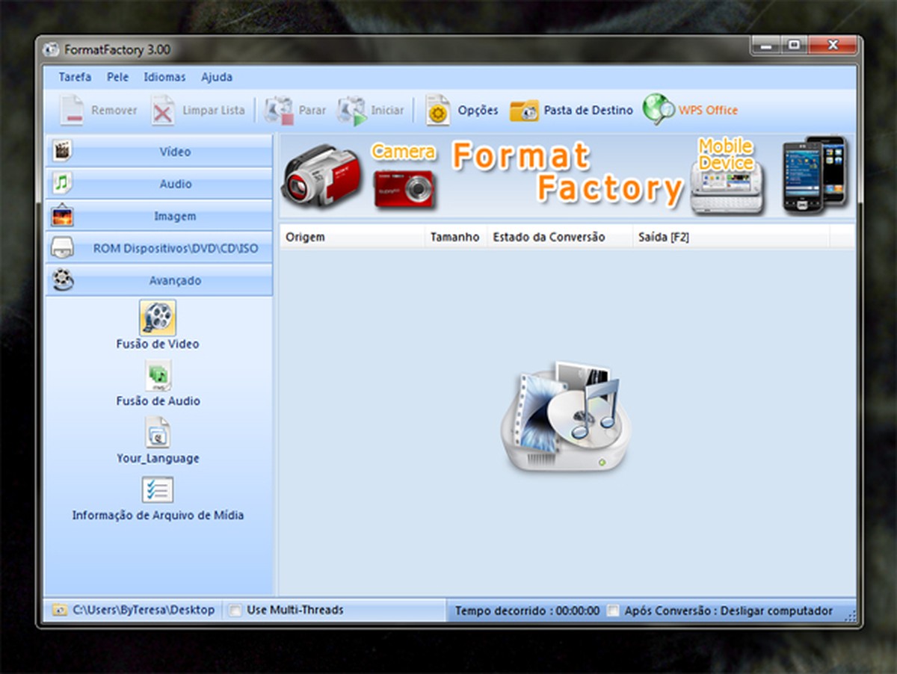The height and width of the screenshot is (674, 897).
Task: Click the Mobile Device phone images
Action: tap(815, 175)
